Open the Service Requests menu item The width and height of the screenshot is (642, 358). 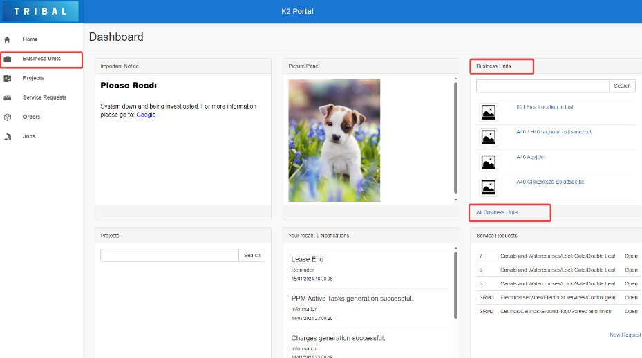tap(45, 97)
